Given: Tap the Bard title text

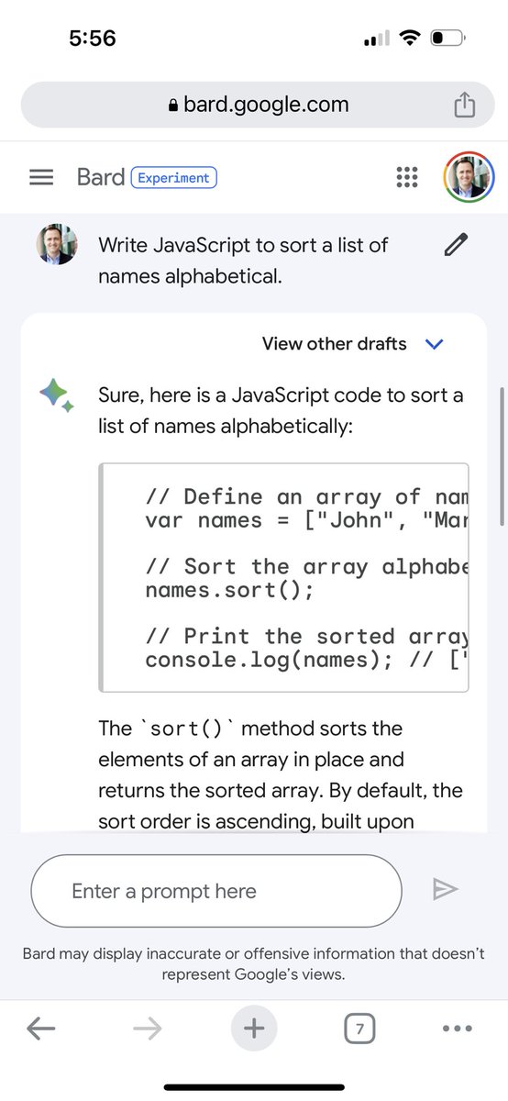Looking at the screenshot, I should coord(101,177).
